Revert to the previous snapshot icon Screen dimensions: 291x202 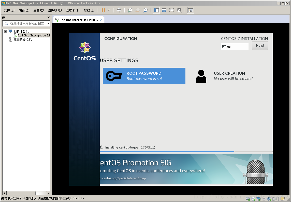point(138,10)
